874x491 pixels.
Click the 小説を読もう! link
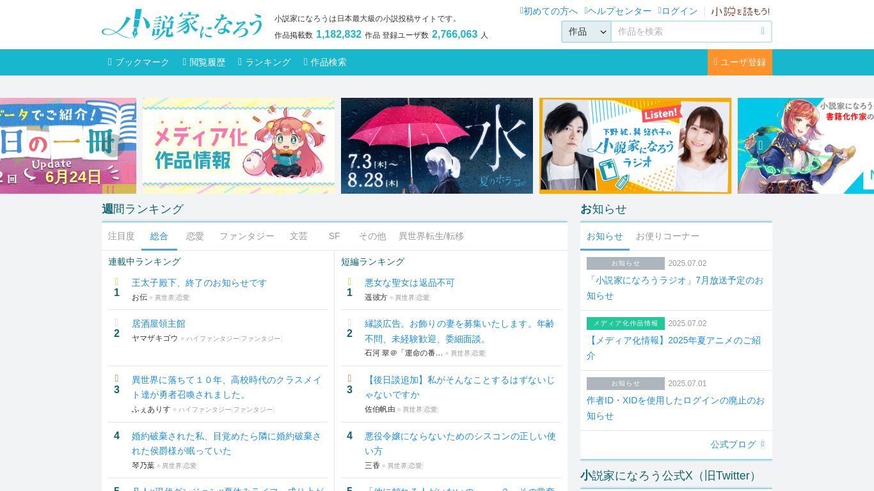pyautogui.click(x=740, y=11)
